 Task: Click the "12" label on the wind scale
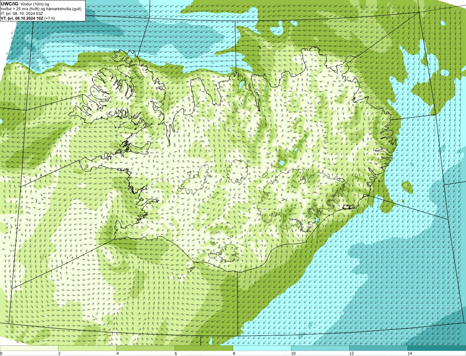click(351, 353)
